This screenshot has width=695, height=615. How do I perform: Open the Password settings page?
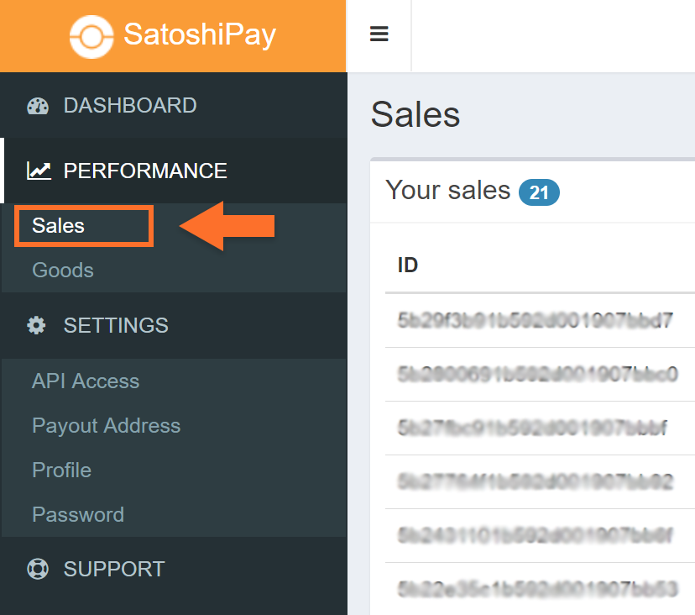click(x=78, y=515)
